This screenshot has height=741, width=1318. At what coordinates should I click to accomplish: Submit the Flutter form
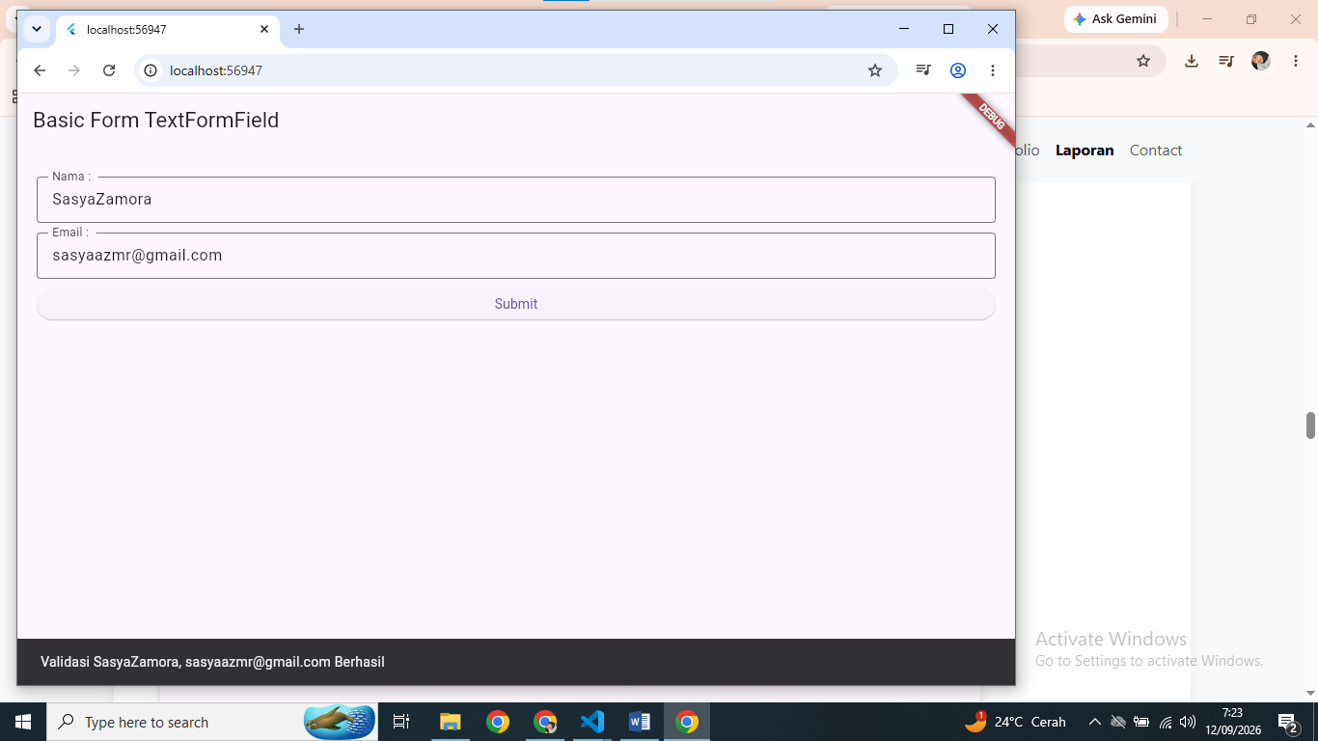(x=516, y=304)
